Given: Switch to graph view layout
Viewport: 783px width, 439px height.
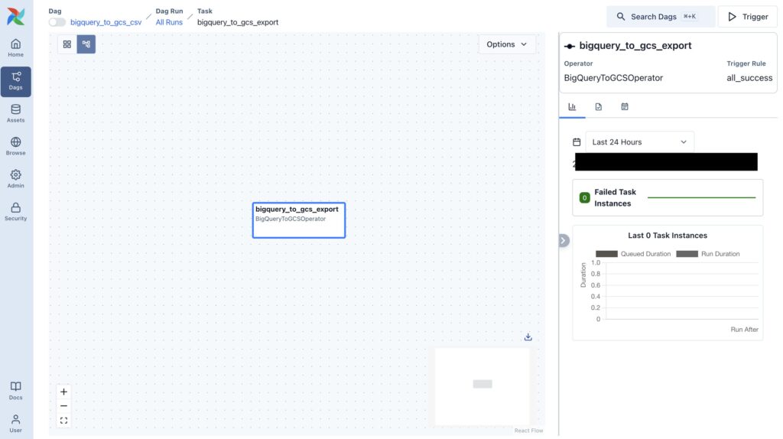Looking at the screenshot, I should point(86,44).
